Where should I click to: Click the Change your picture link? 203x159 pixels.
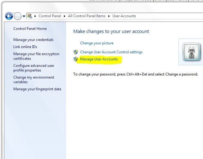(97, 43)
